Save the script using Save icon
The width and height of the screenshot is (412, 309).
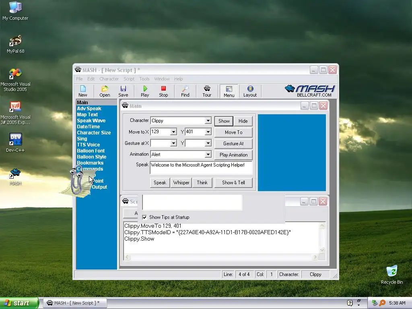[x=123, y=91]
